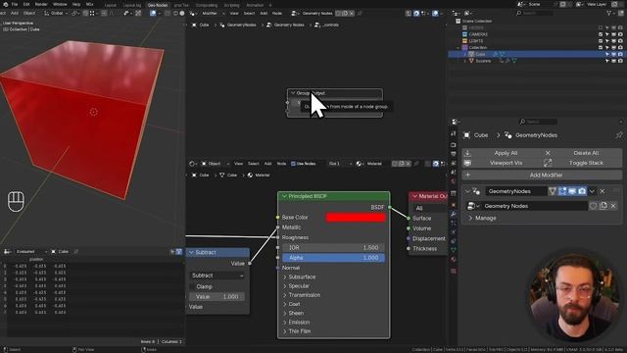Open the Output properties tab
The width and height of the screenshot is (627, 353).
(x=454, y=154)
